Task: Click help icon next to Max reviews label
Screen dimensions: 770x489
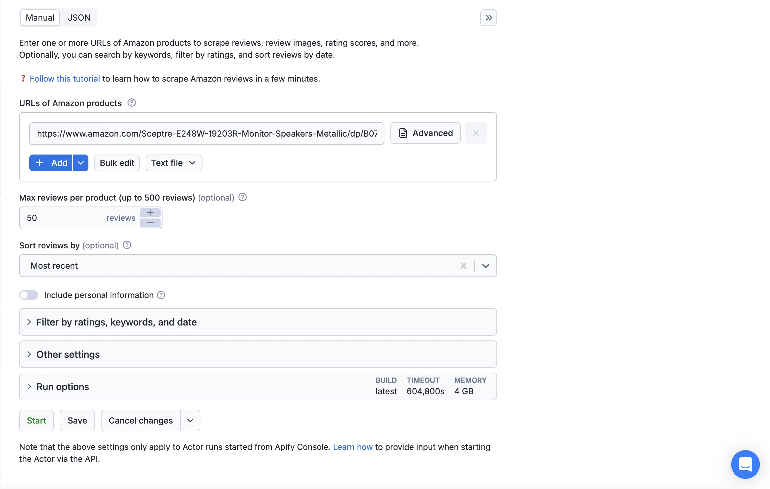Action: [243, 197]
